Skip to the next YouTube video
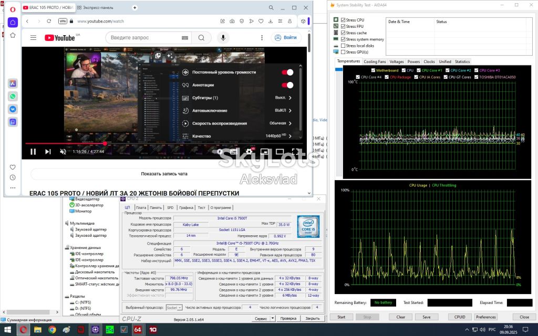Screen dimensions: 538x336 pyautogui.click(x=48, y=152)
